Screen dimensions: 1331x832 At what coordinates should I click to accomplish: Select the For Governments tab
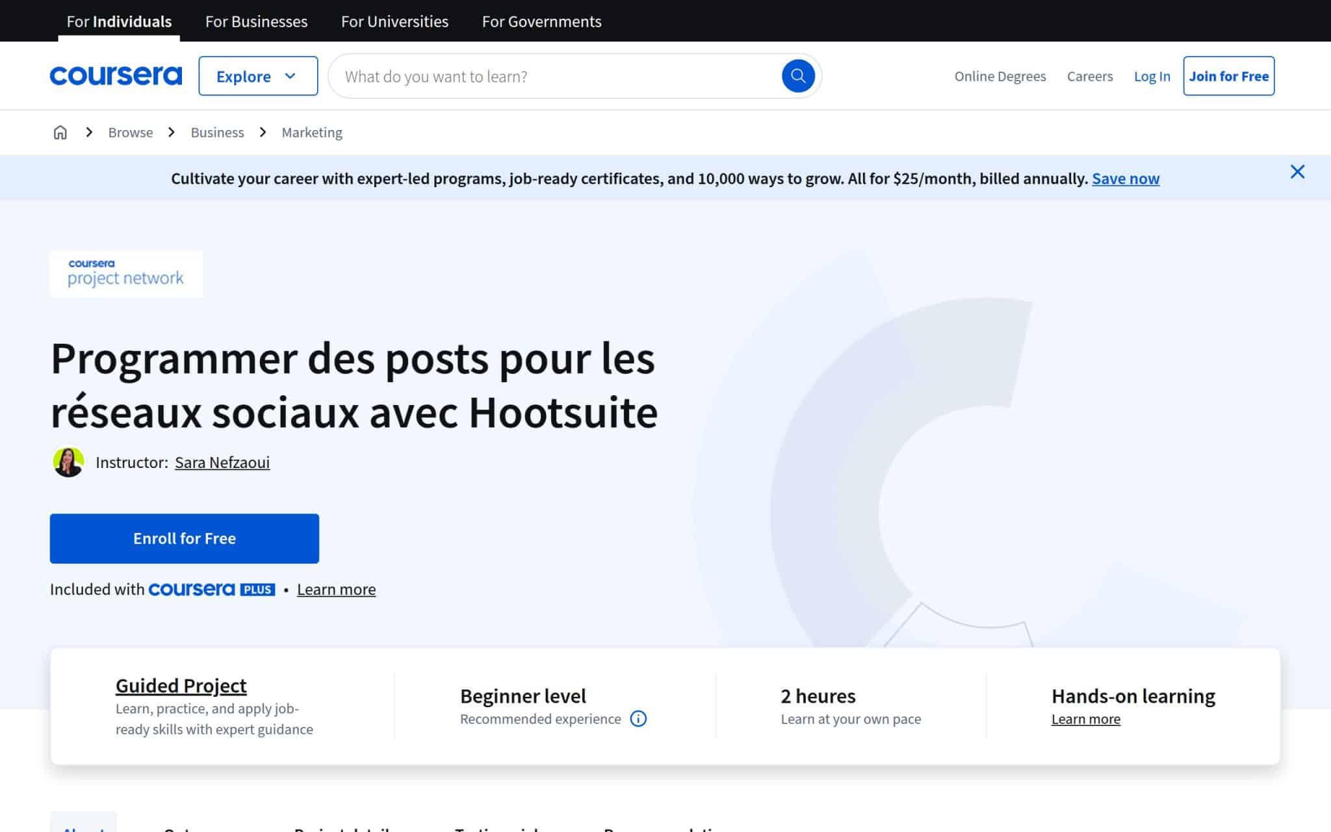(x=541, y=21)
